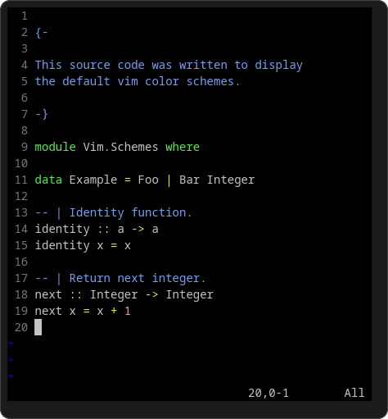Place cursor on 'Vim.Schemes' module name
Viewport: 388px width, 419px height.
(120, 147)
